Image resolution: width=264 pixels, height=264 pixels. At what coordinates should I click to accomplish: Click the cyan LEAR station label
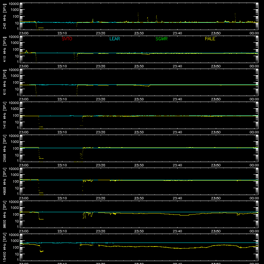(x=115, y=39)
